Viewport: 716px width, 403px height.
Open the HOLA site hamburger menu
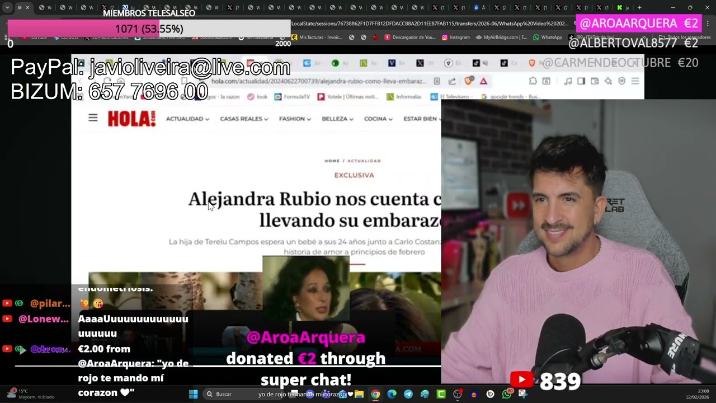93,118
